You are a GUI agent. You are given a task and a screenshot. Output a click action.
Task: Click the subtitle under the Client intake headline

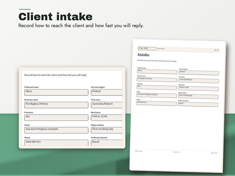pyautogui.click(x=81, y=26)
